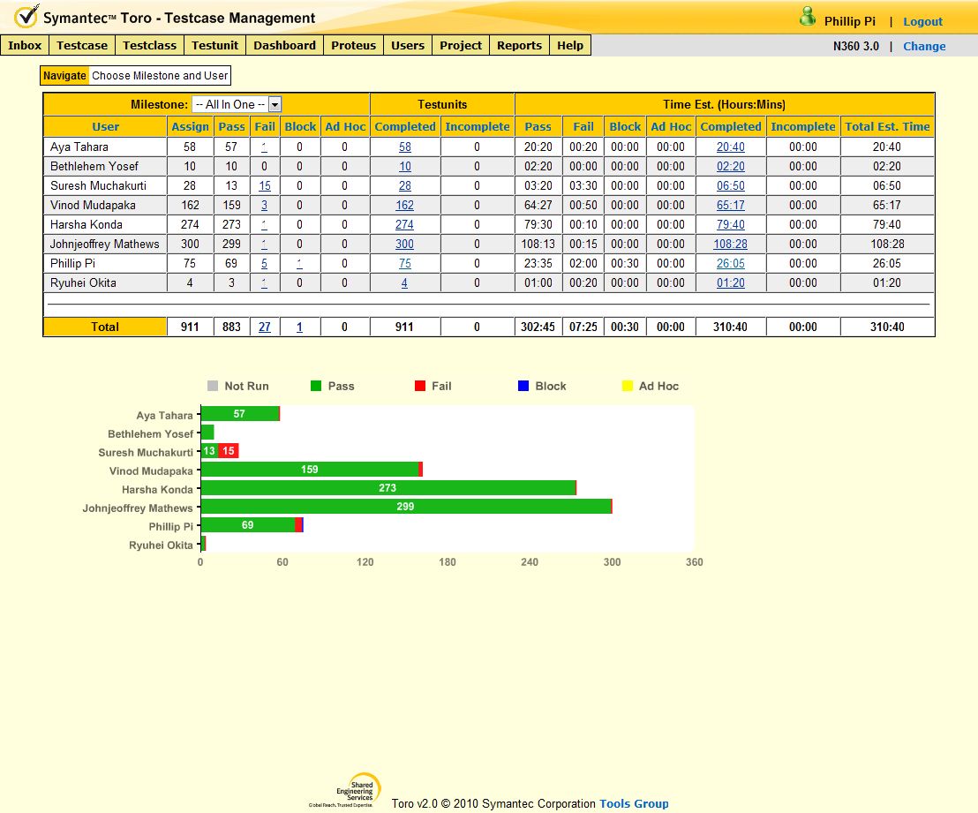Open the Reports menu

[x=519, y=45]
